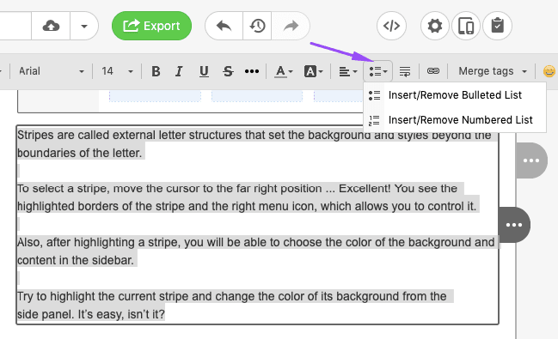Open the text background color picker
The width and height of the screenshot is (558, 339).
pos(313,71)
